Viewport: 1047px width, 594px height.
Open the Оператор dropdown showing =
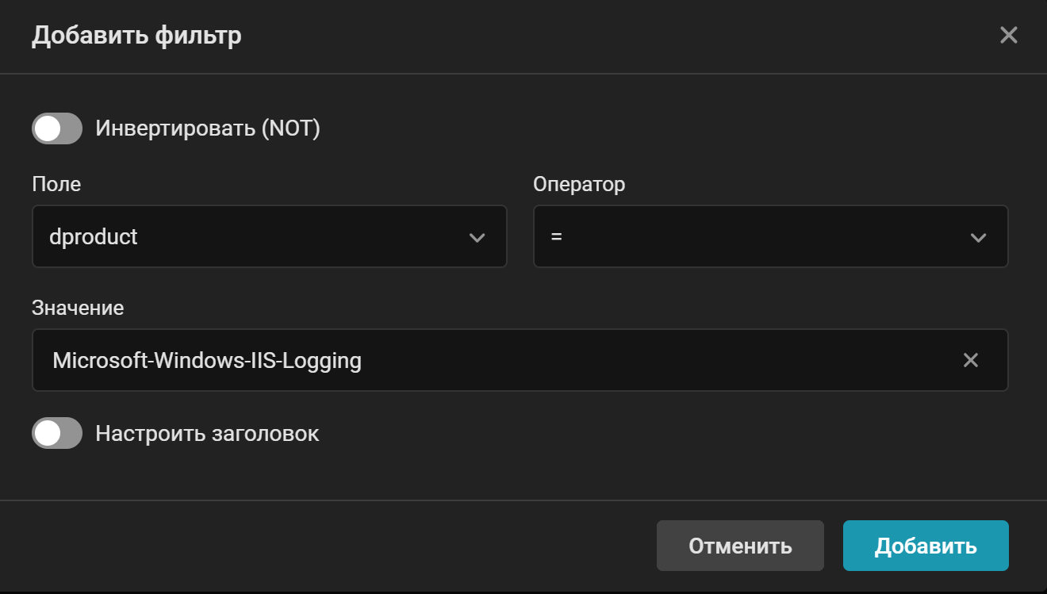click(x=770, y=236)
